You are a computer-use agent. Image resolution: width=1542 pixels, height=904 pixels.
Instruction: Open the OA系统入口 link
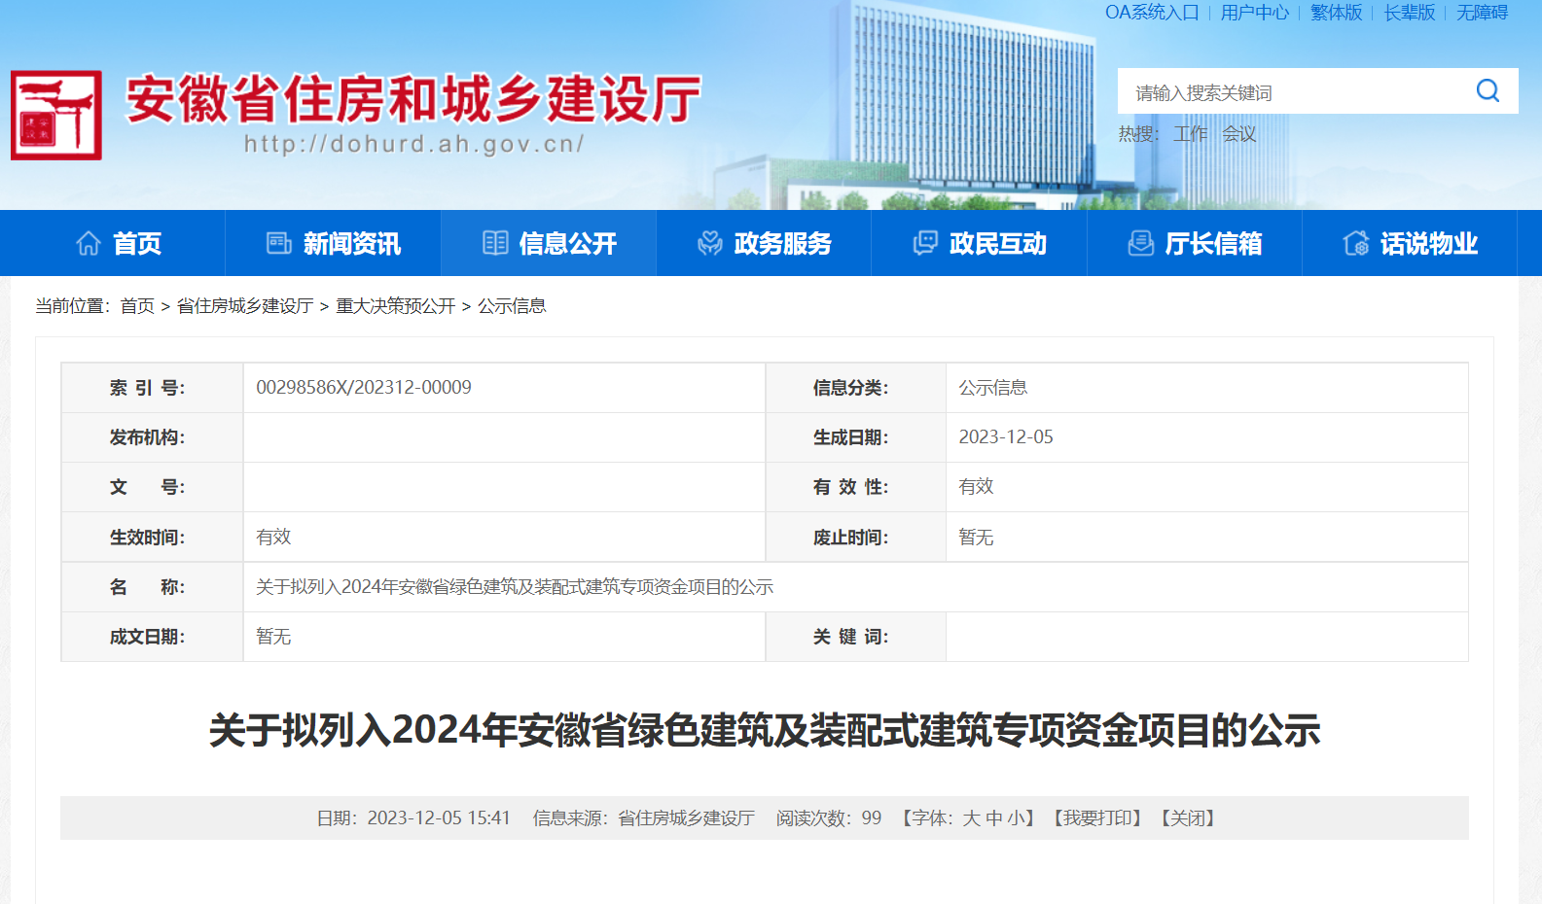(1152, 13)
